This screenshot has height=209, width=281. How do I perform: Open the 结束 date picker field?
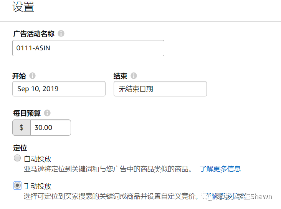[160, 89]
